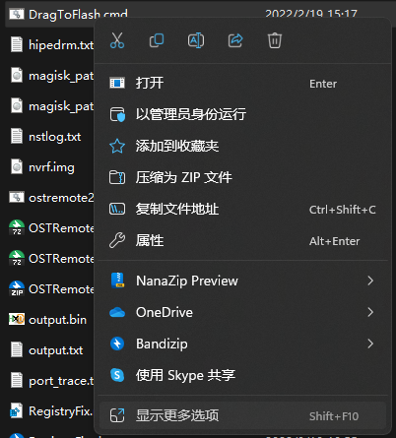Select the output.bin file icon
Screen dimensions: 396x438
[x=17, y=319]
